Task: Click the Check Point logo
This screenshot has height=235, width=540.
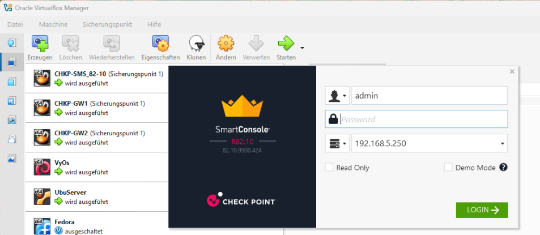Action: tap(242, 200)
